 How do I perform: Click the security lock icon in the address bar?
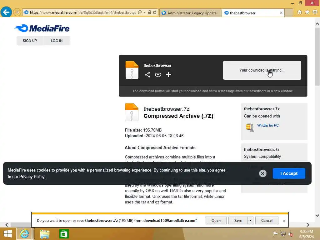pyautogui.click(x=150, y=12)
